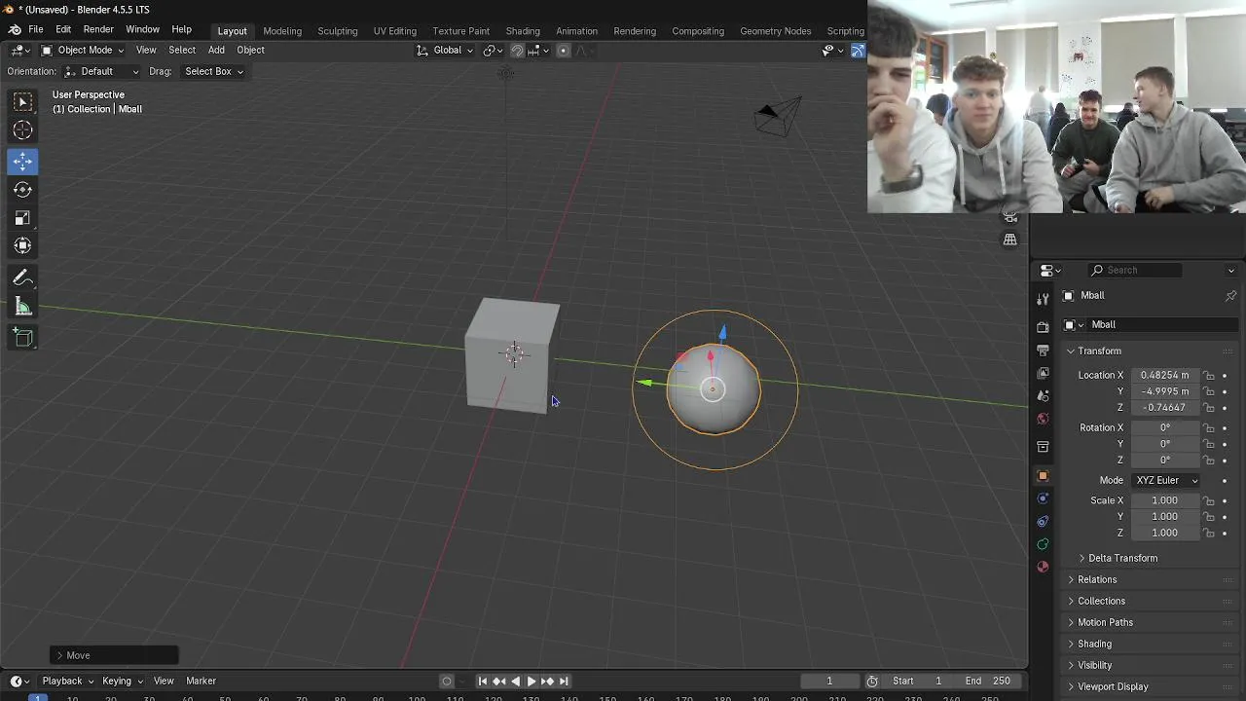Open the viewport Add menu

pyautogui.click(x=216, y=51)
